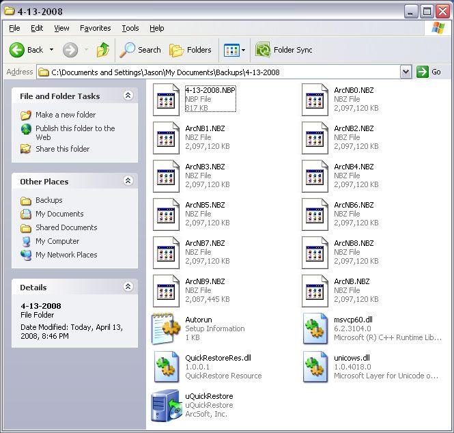Collapse the Details panel
This screenshot has width=454, height=433.
[x=128, y=286]
